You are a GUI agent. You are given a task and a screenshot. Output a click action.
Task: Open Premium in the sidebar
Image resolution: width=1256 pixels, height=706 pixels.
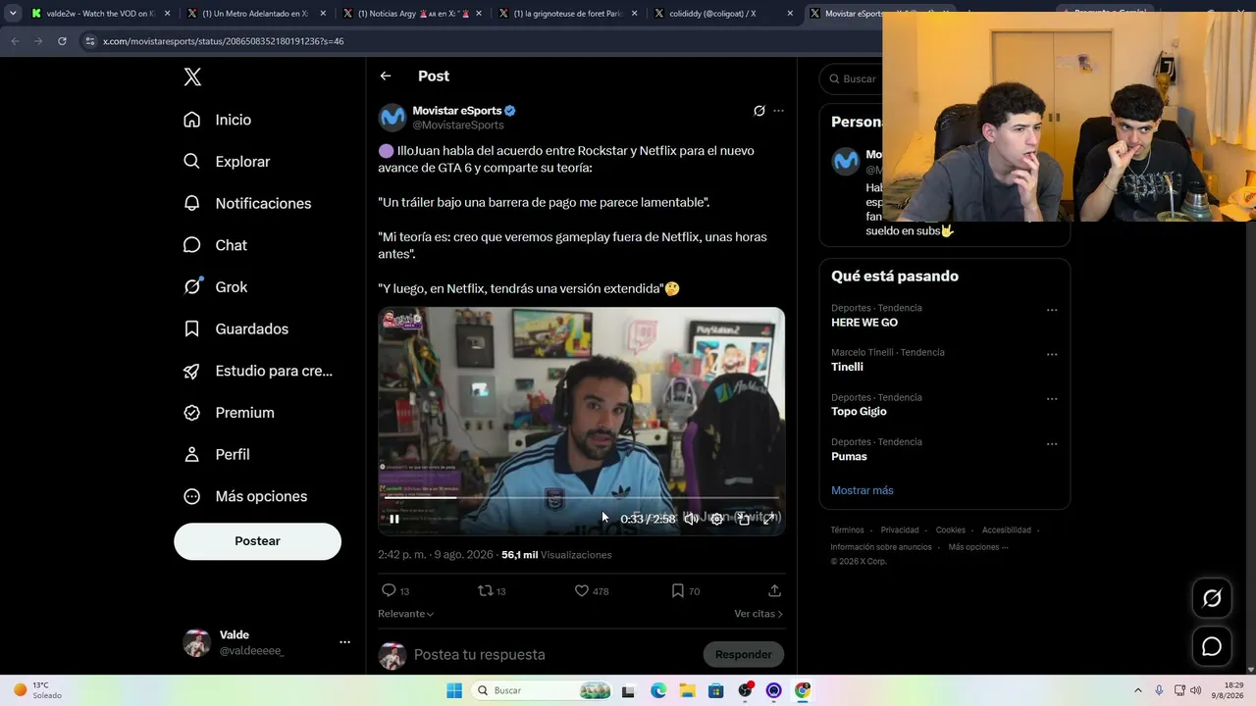pyautogui.click(x=229, y=413)
